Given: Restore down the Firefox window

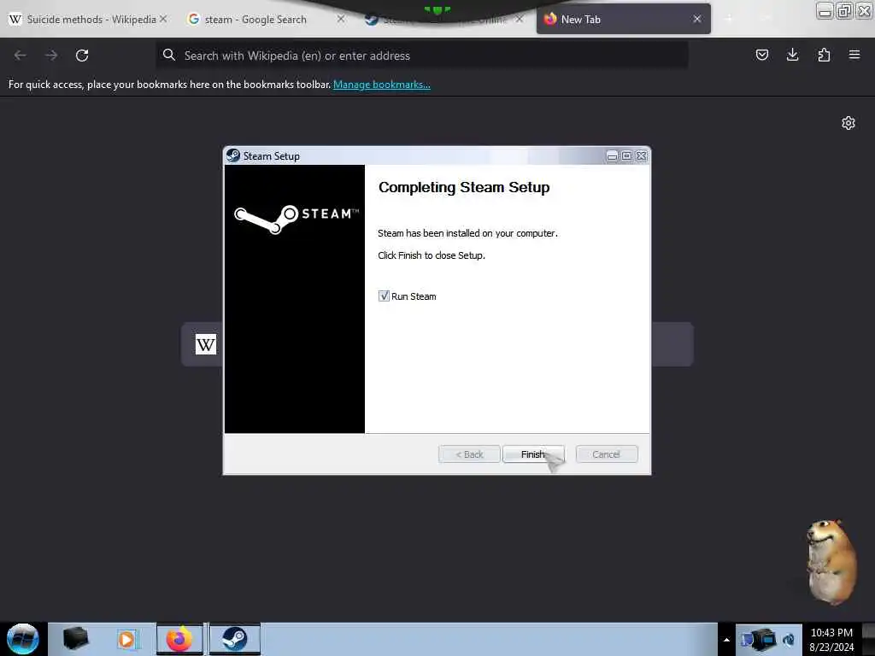Looking at the screenshot, I should click(844, 11).
